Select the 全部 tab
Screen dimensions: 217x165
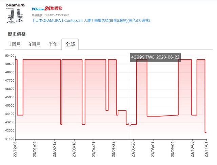point(70,44)
